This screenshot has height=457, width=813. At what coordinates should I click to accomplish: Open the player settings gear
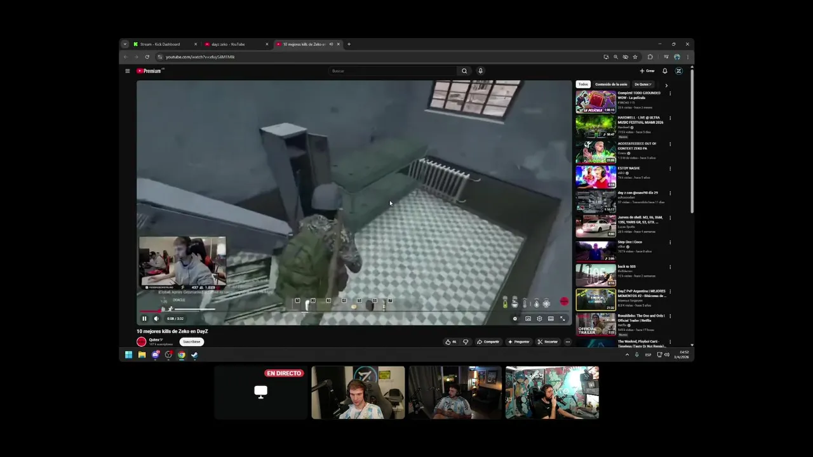(x=539, y=319)
